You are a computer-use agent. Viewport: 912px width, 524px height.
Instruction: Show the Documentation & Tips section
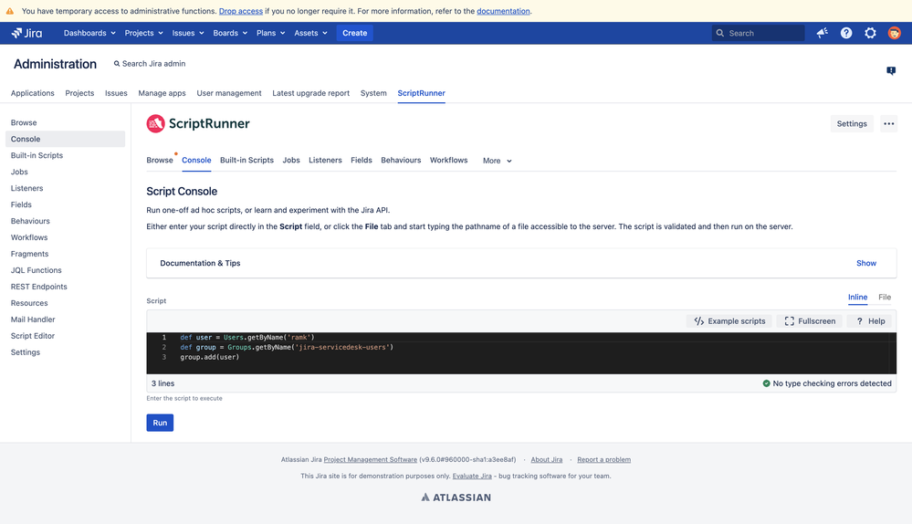pos(866,263)
